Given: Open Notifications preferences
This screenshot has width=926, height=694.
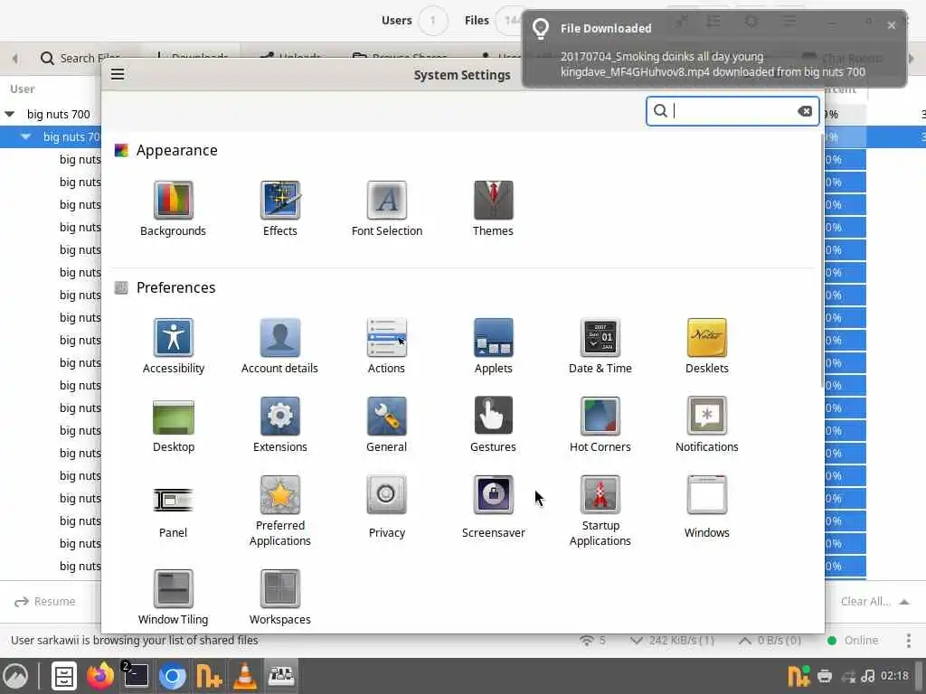Looking at the screenshot, I should tap(707, 425).
